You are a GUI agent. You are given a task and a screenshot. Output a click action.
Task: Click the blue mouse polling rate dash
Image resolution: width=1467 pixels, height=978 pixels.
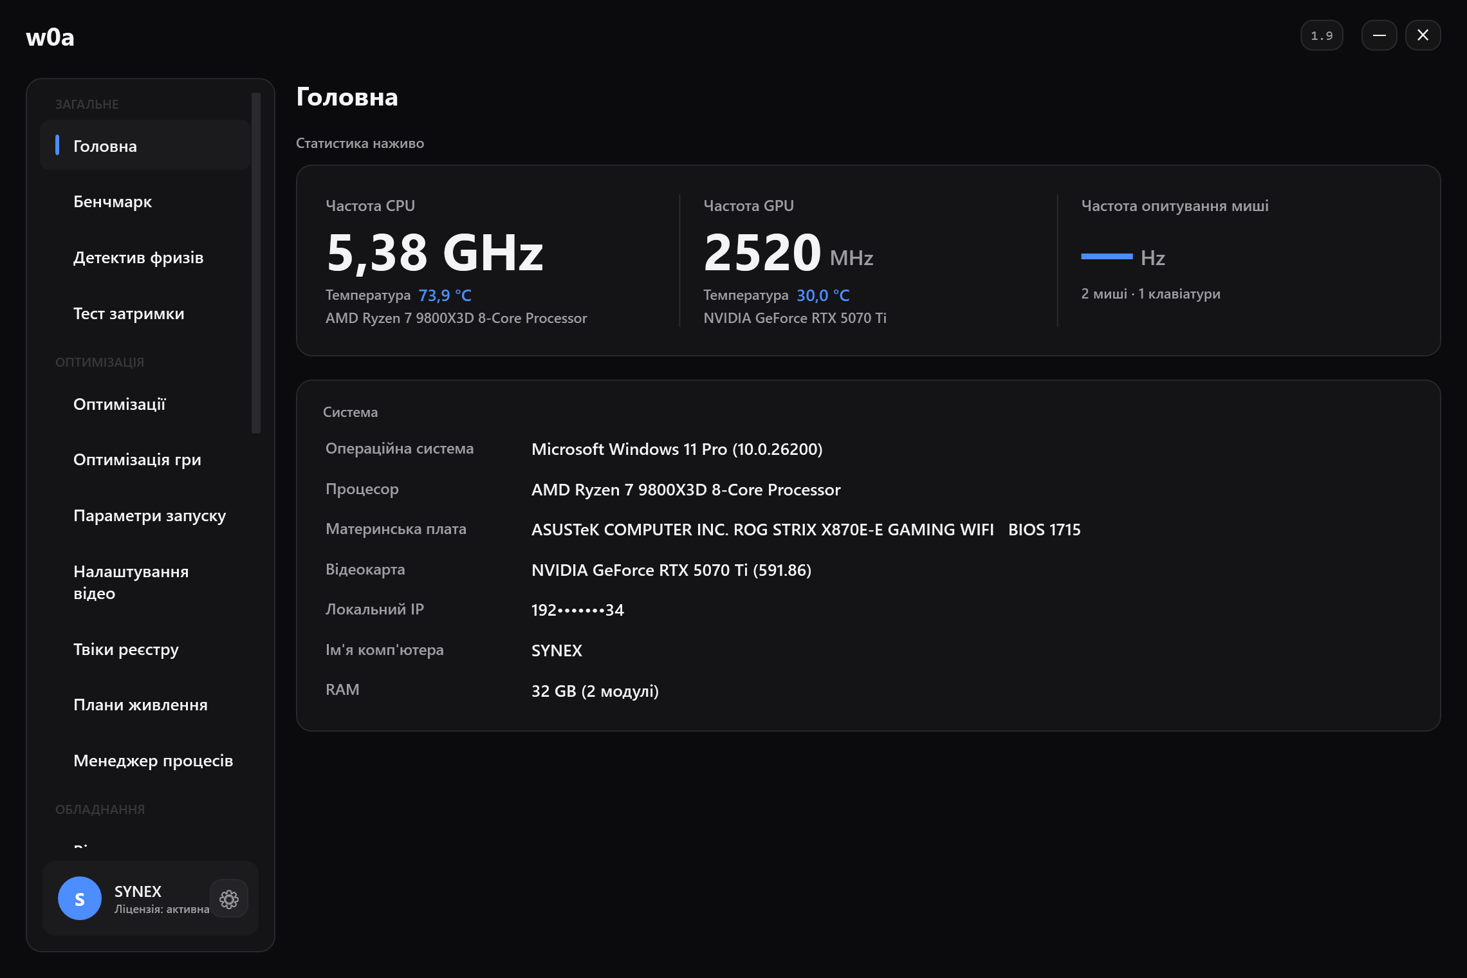[x=1107, y=256]
